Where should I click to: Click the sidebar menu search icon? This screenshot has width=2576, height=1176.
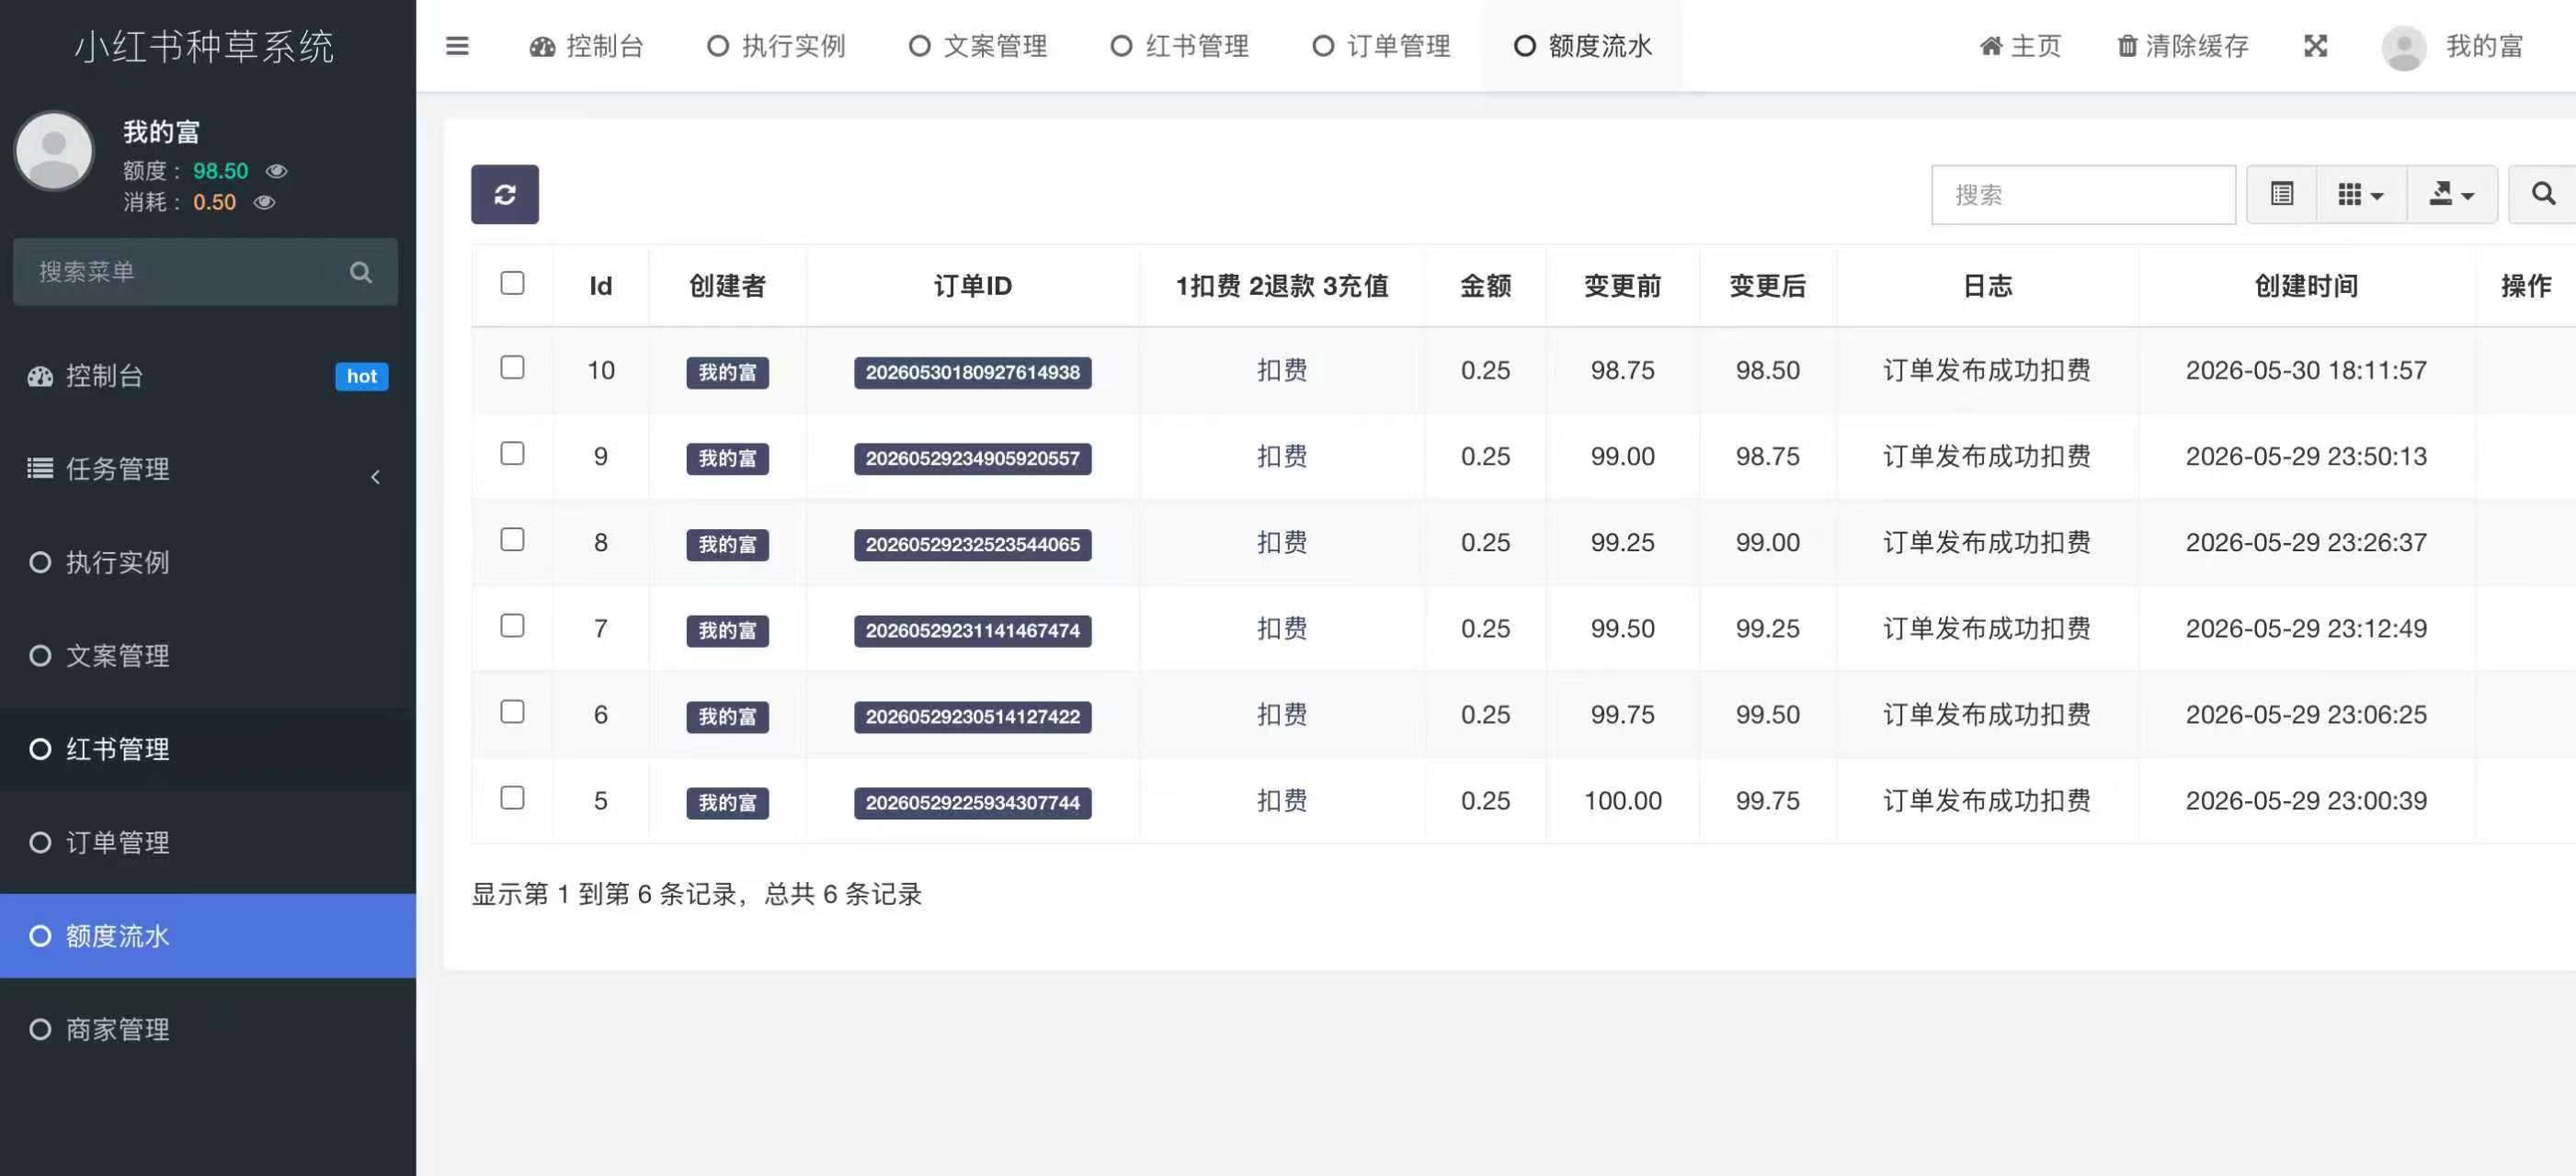361,272
